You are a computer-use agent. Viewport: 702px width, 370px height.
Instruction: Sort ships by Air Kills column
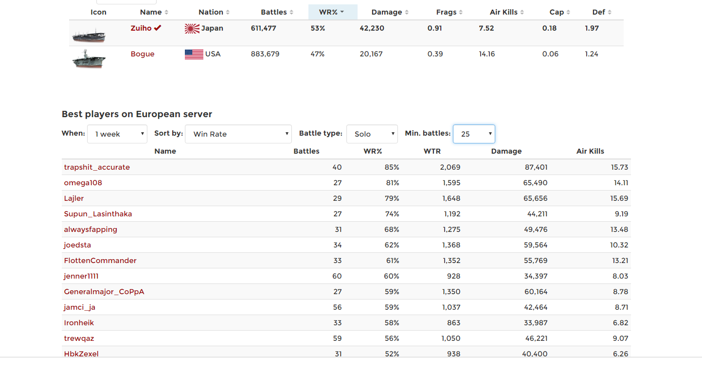(x=507, y=12)
